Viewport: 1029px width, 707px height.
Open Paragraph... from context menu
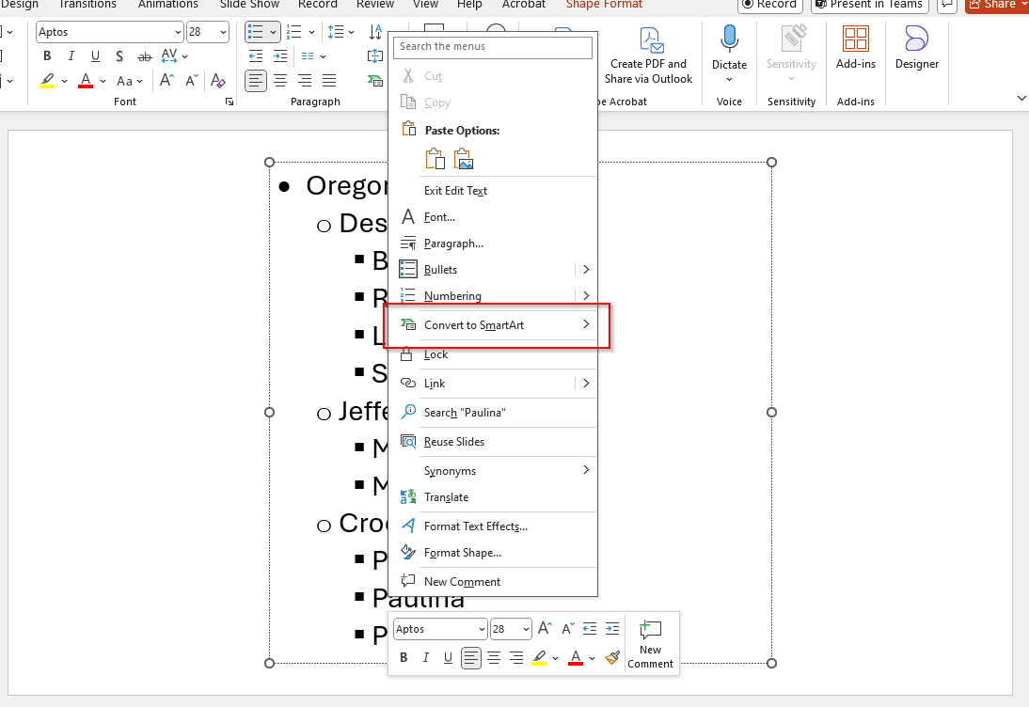coord(493,244)
